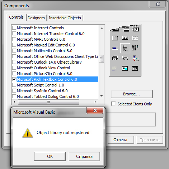Switch to the Designers tab
The width and height of the screenshot is (169, 169).
click(x=36, y=18)
